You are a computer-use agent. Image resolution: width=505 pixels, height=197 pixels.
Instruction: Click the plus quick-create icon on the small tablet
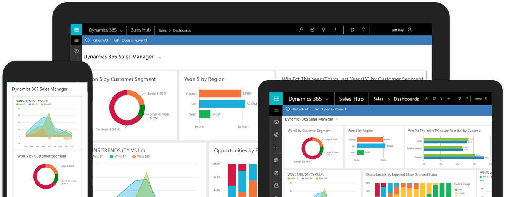tap(449, 99)
